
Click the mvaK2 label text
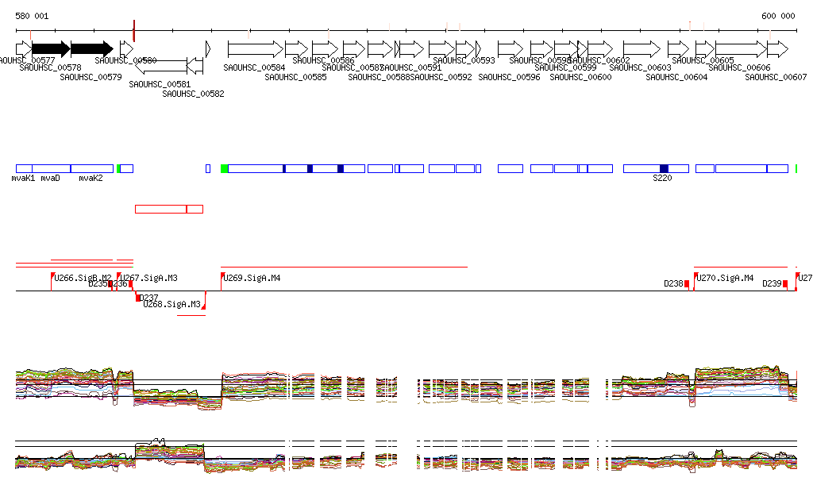[x=91, y=179]
